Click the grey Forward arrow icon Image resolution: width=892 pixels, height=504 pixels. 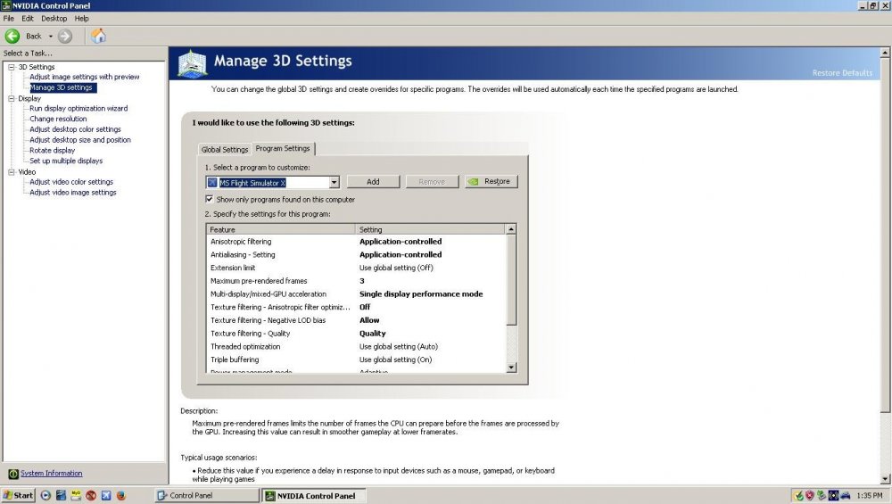[65, 37]
